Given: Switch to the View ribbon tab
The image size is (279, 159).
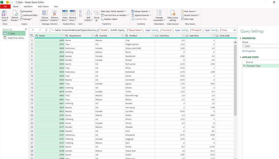Looking at the screenshot, I should point(56,7).
